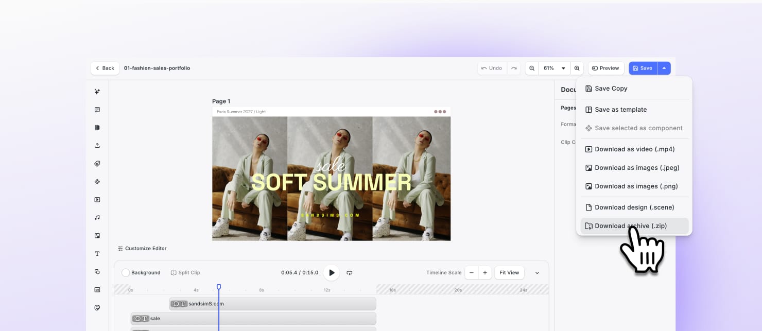Zoom in with the magnifier plus icon
Viewport: 762px width, 331px height.
(577, 68)
